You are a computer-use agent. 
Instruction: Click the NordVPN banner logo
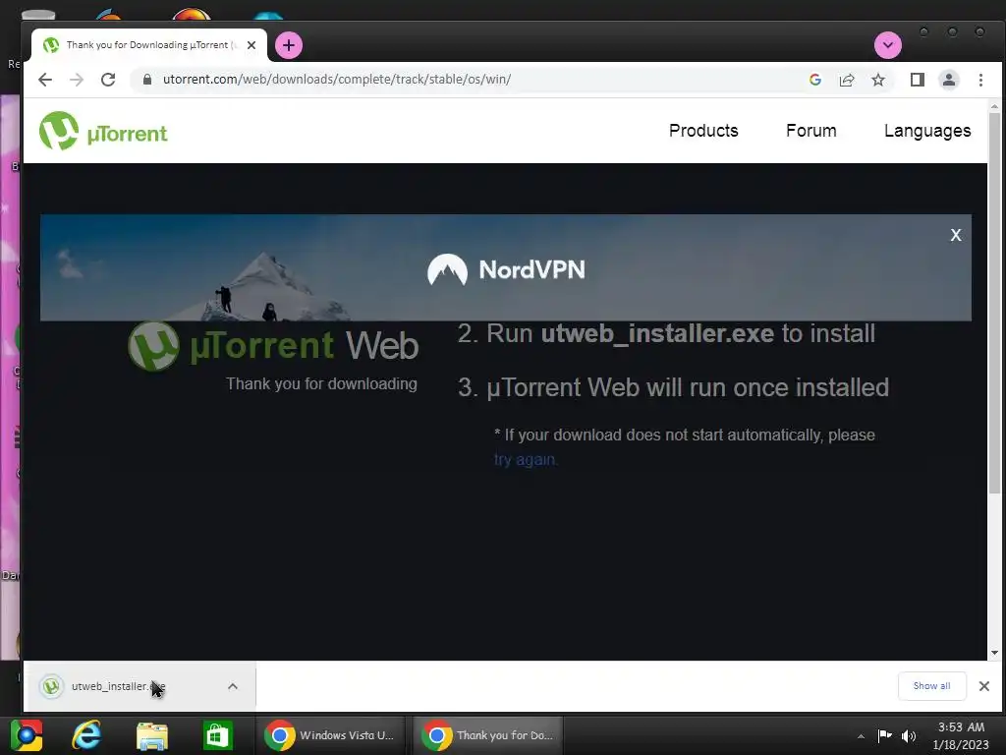(506, 269)
